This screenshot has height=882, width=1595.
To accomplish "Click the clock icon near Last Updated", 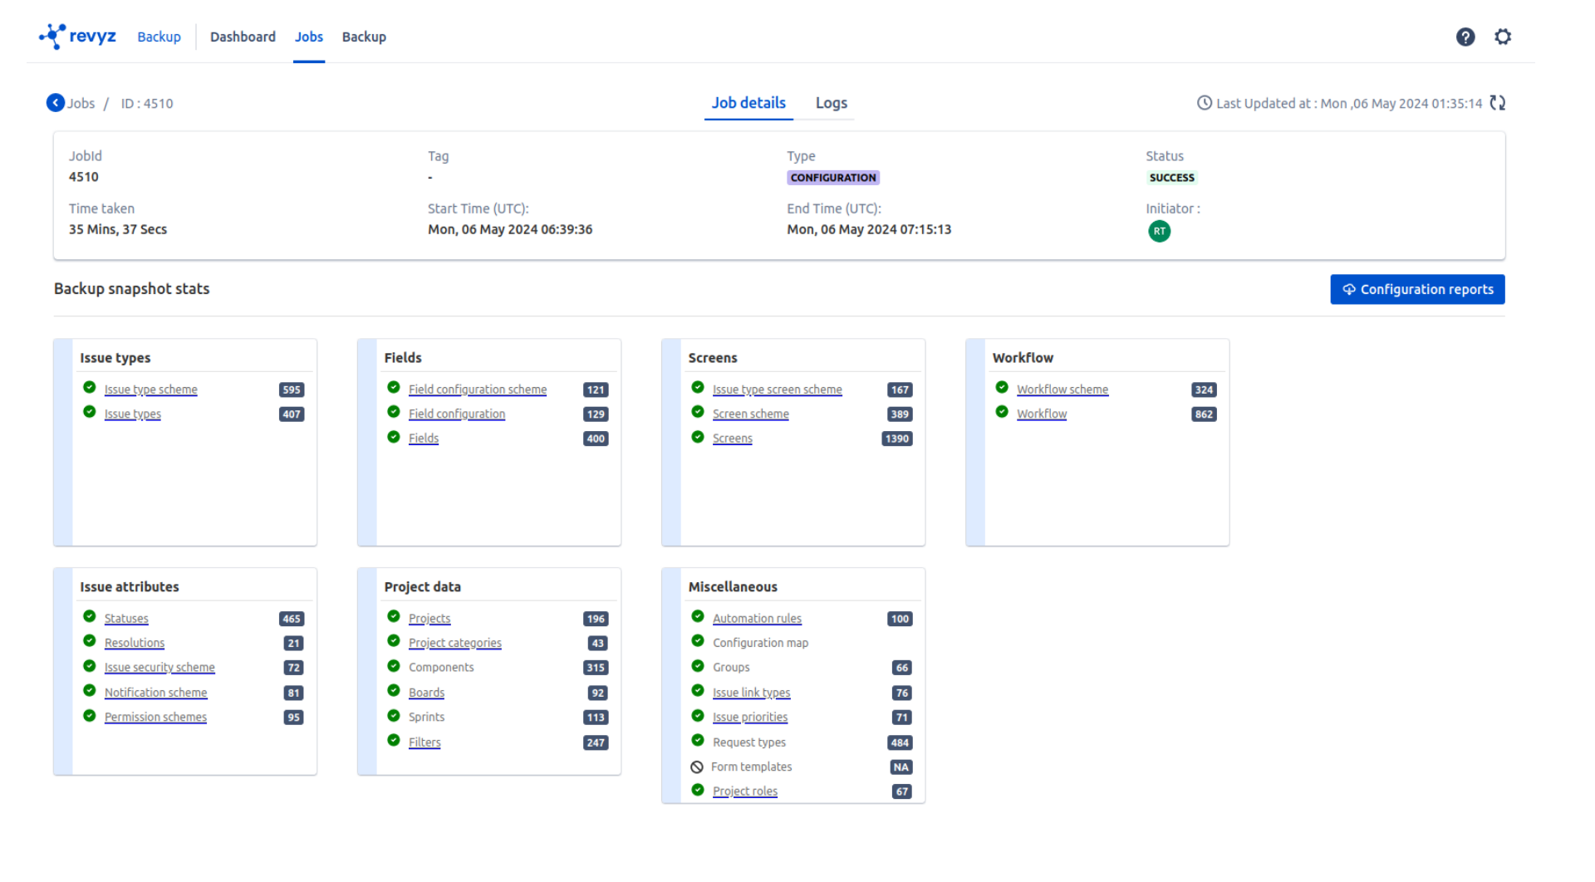I will pyautogui.click(x=1204, y=103).
